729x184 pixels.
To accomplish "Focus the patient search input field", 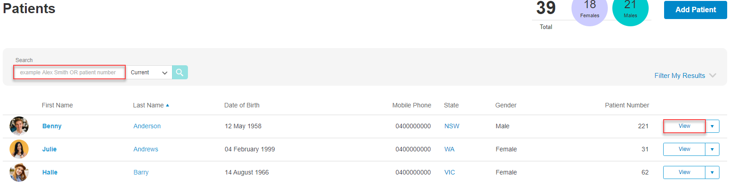I will click(x=69, y=73).
